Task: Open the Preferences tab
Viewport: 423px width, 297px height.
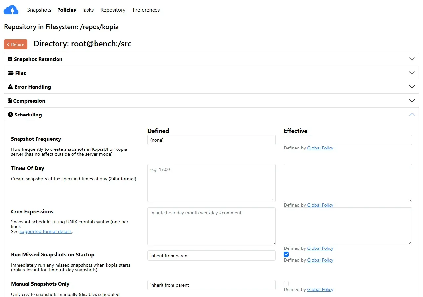Action: click(x=146, y=10)
